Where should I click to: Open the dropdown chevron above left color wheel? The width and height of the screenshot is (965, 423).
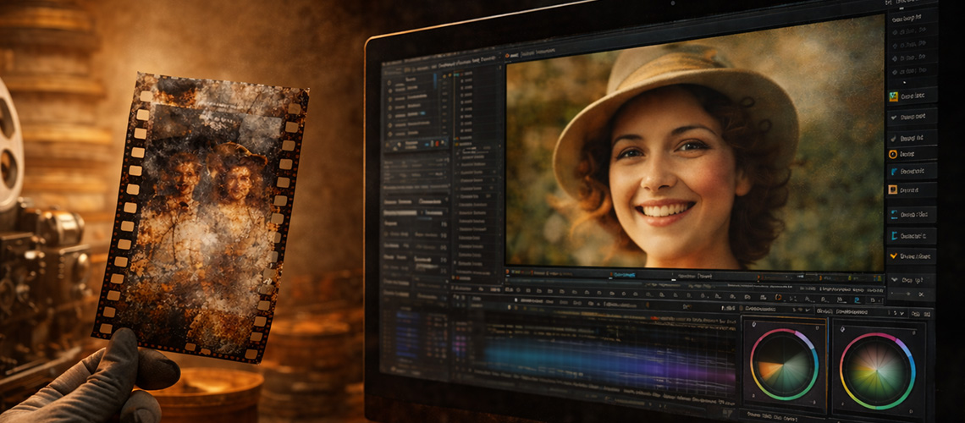point(808,310)
